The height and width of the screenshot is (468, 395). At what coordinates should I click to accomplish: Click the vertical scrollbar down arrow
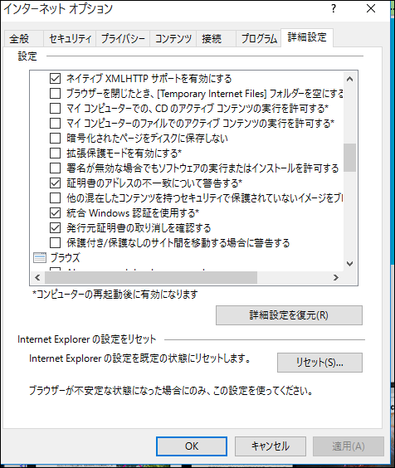tap(349, 264)
